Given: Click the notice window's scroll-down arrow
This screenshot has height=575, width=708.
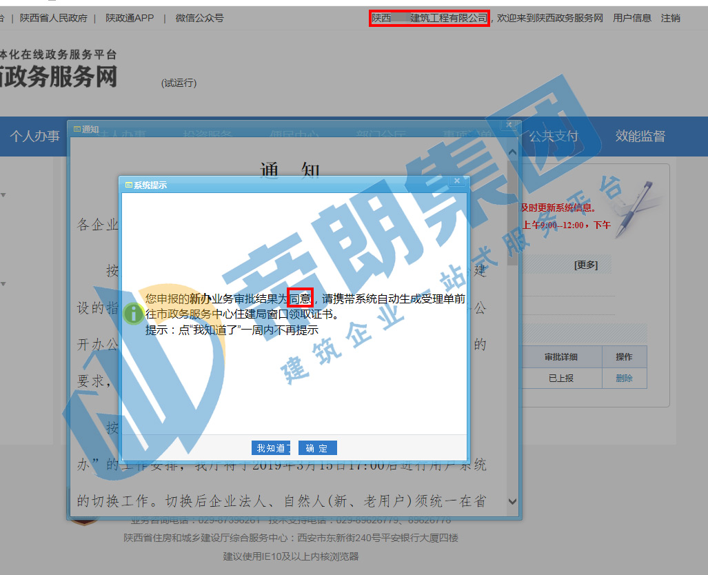Looking at the screenshot, I should pos(512,501).
